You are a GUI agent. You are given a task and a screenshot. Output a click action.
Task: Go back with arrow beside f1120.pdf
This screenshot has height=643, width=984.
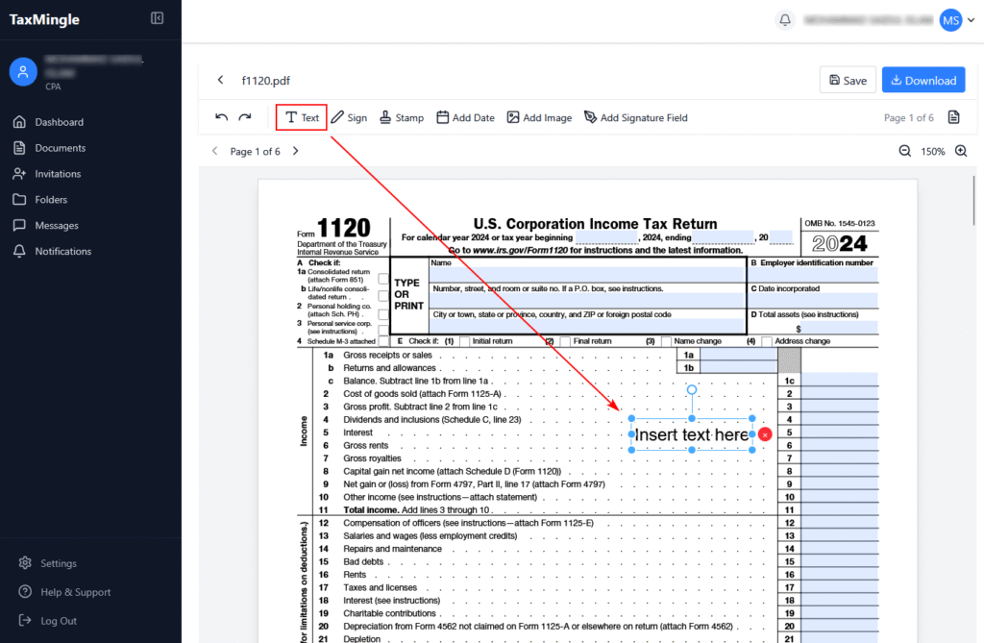point(220,80)
